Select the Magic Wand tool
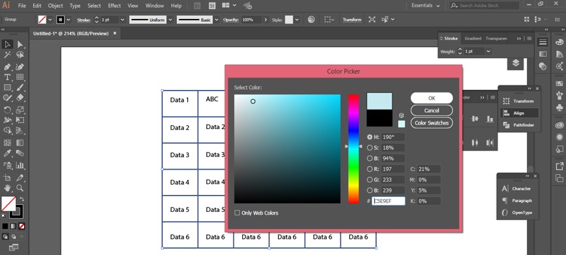This screenshot has width=566, height=255. click(7, 55)
